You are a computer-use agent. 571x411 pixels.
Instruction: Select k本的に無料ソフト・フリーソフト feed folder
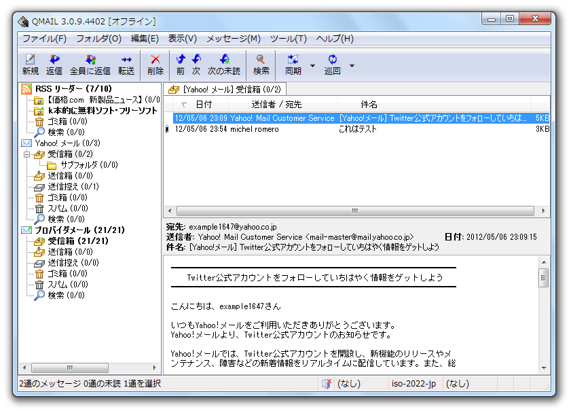point(103,111)
